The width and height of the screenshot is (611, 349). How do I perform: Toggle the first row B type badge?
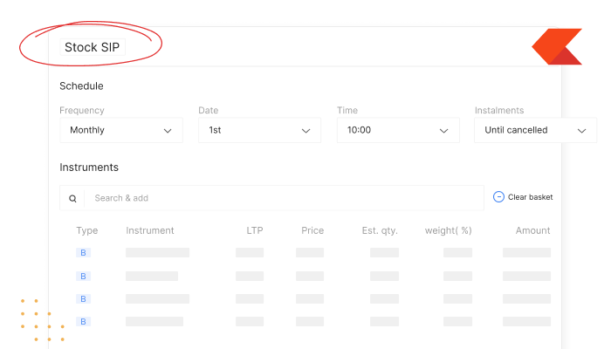point(83,252)
